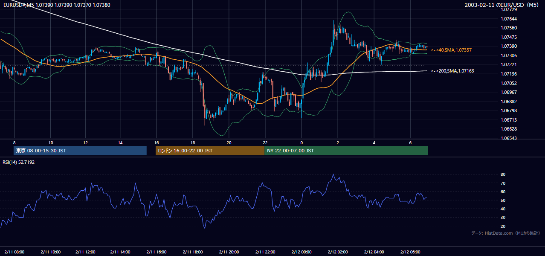Click the 2/11 22:00 bottom date label

tap(265, 252)
